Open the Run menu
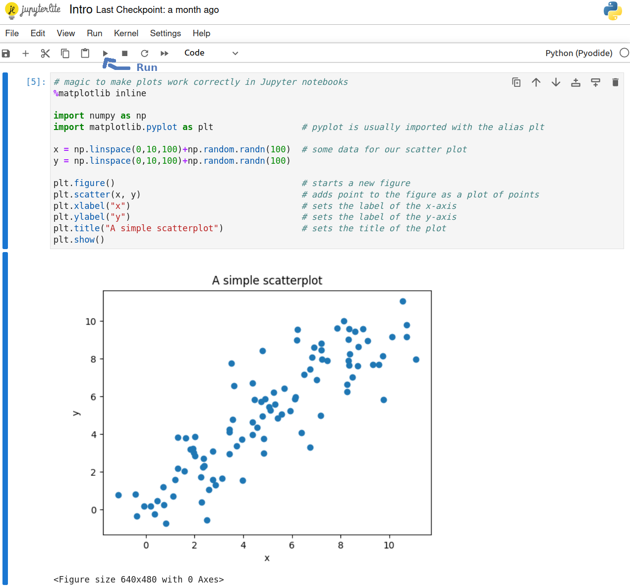 click(x=94, y=33)
